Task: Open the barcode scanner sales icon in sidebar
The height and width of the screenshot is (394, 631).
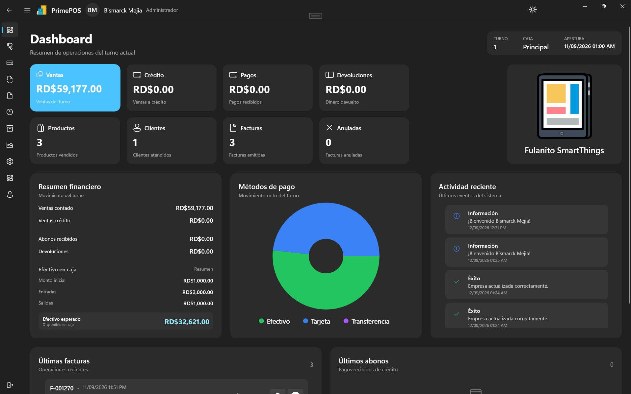Action: [x=10, y=46]
